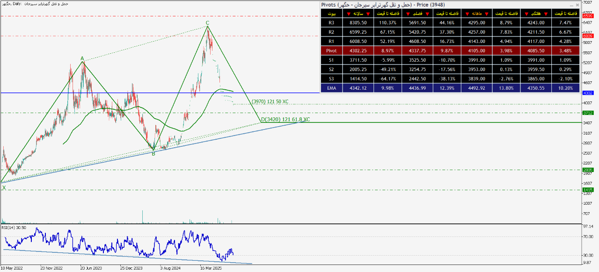The height and width of the screenshot is (272, 599).
Task: Select the (3970) 121 50 XC label
Action: coord(270,101)
